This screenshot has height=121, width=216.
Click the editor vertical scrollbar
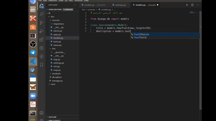[200, 61]
